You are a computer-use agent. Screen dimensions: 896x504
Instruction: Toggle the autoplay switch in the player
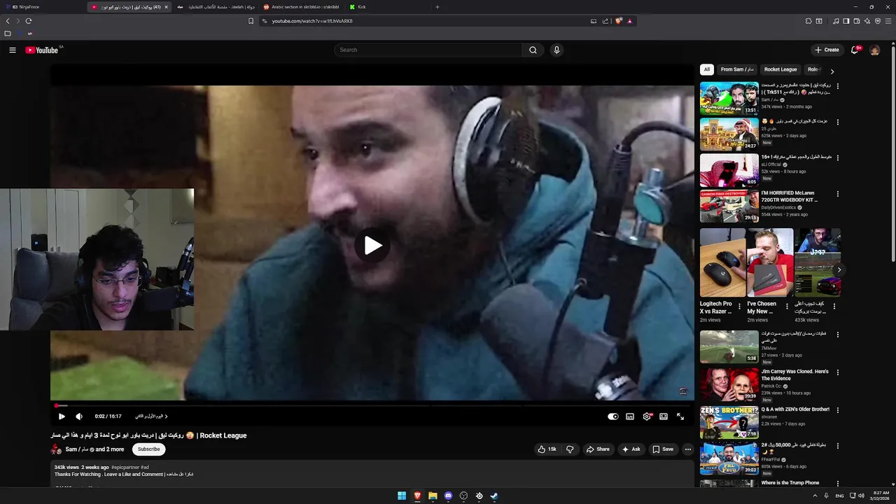[x=613, y=416]
